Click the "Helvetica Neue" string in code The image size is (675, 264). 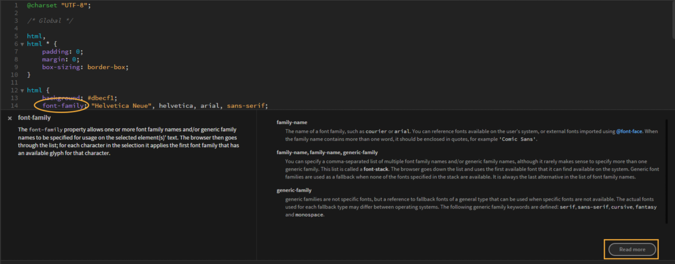[123, 106]
